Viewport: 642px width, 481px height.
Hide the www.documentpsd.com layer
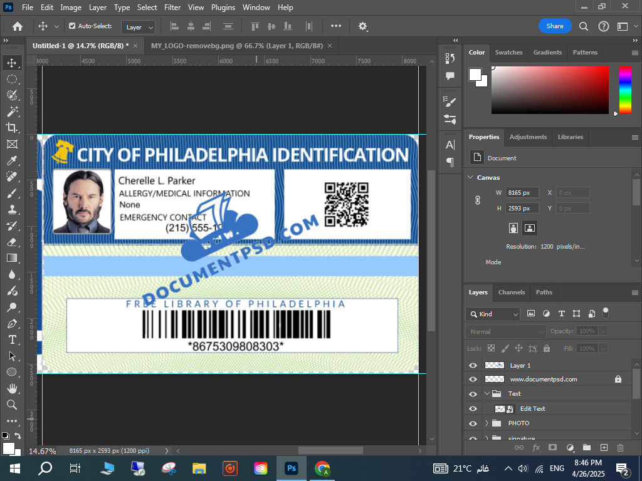tap(473, 379)
